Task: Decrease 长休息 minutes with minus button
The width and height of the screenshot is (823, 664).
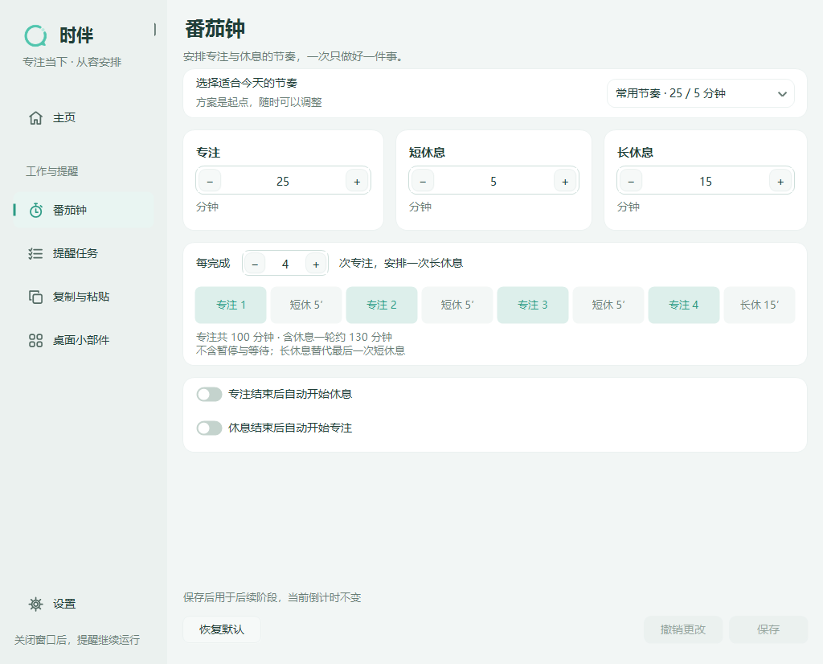Action: 631,181
